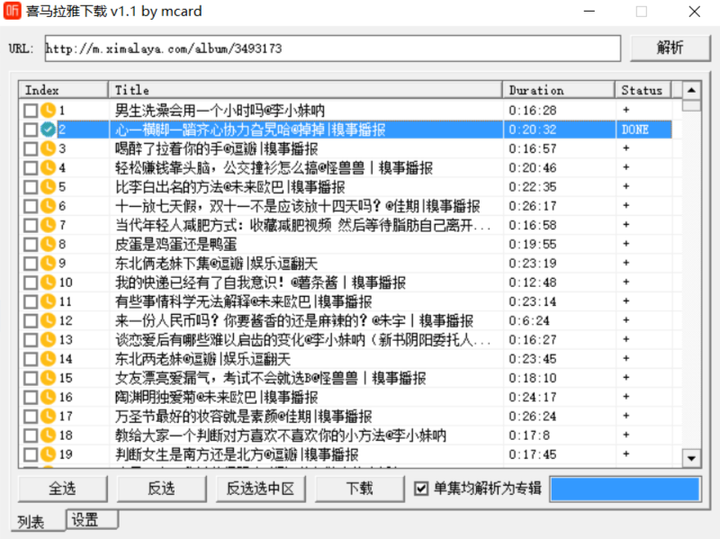The height and width of the screenshot is (539, 720).
Task: Click the 全选 select all button
Action: coord(62,489)
